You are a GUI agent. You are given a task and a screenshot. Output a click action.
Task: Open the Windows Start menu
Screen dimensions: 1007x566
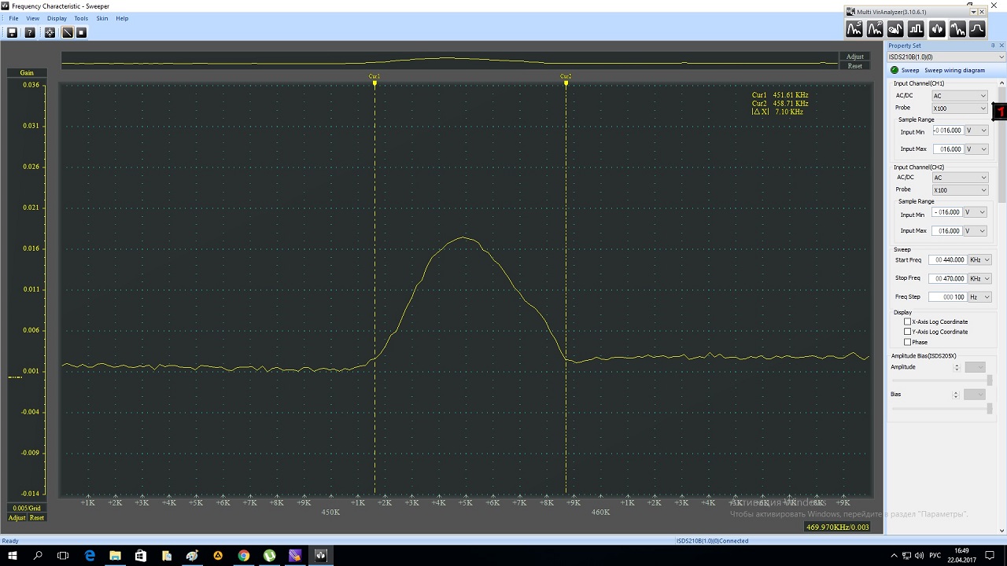click(13, 555)
